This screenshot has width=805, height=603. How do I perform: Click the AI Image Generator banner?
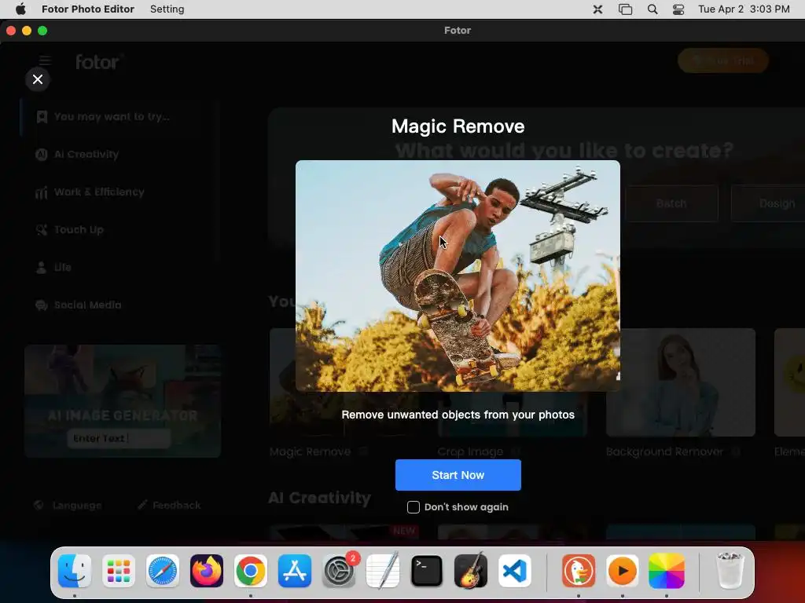123,401
